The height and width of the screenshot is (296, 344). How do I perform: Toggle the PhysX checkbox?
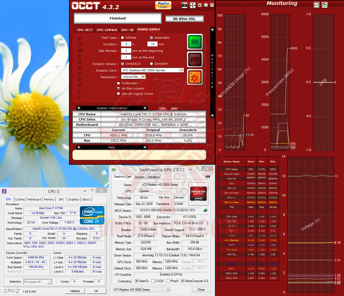(168, 281)
